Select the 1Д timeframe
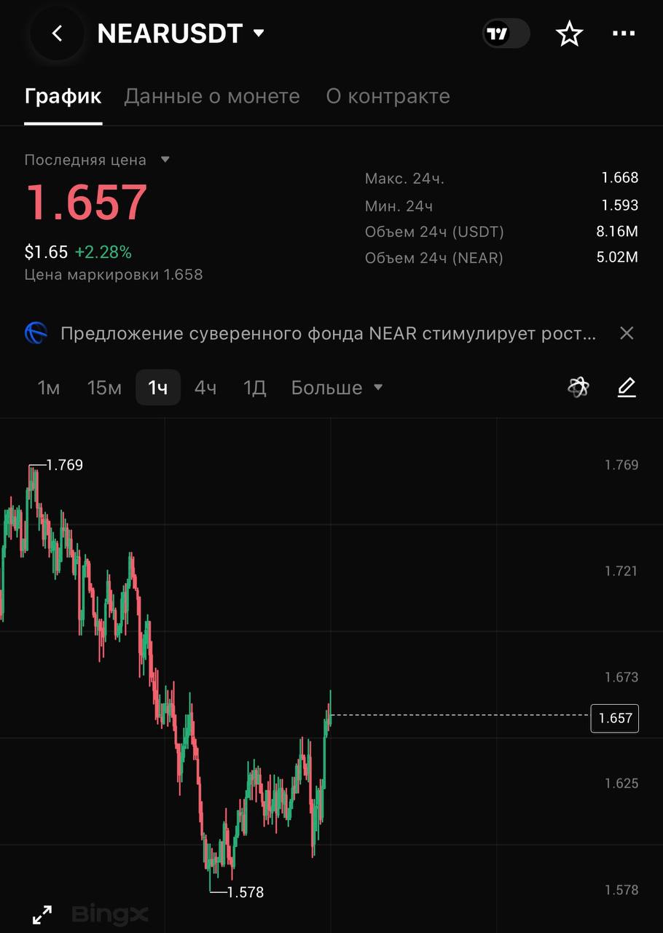Image resolution: width=663 pixels, height=933 pixels. [254, 387]
